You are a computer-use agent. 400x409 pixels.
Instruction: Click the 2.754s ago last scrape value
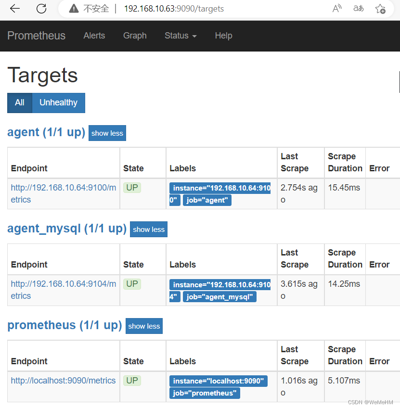tap(299, 193)
